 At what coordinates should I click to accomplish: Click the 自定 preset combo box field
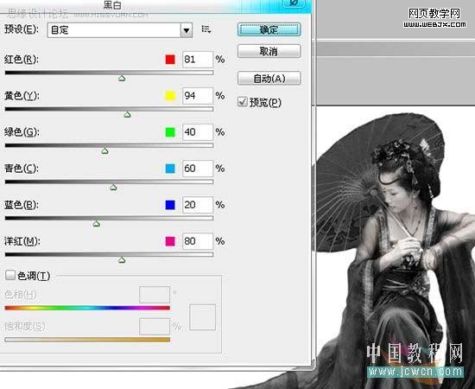[120, 30]
